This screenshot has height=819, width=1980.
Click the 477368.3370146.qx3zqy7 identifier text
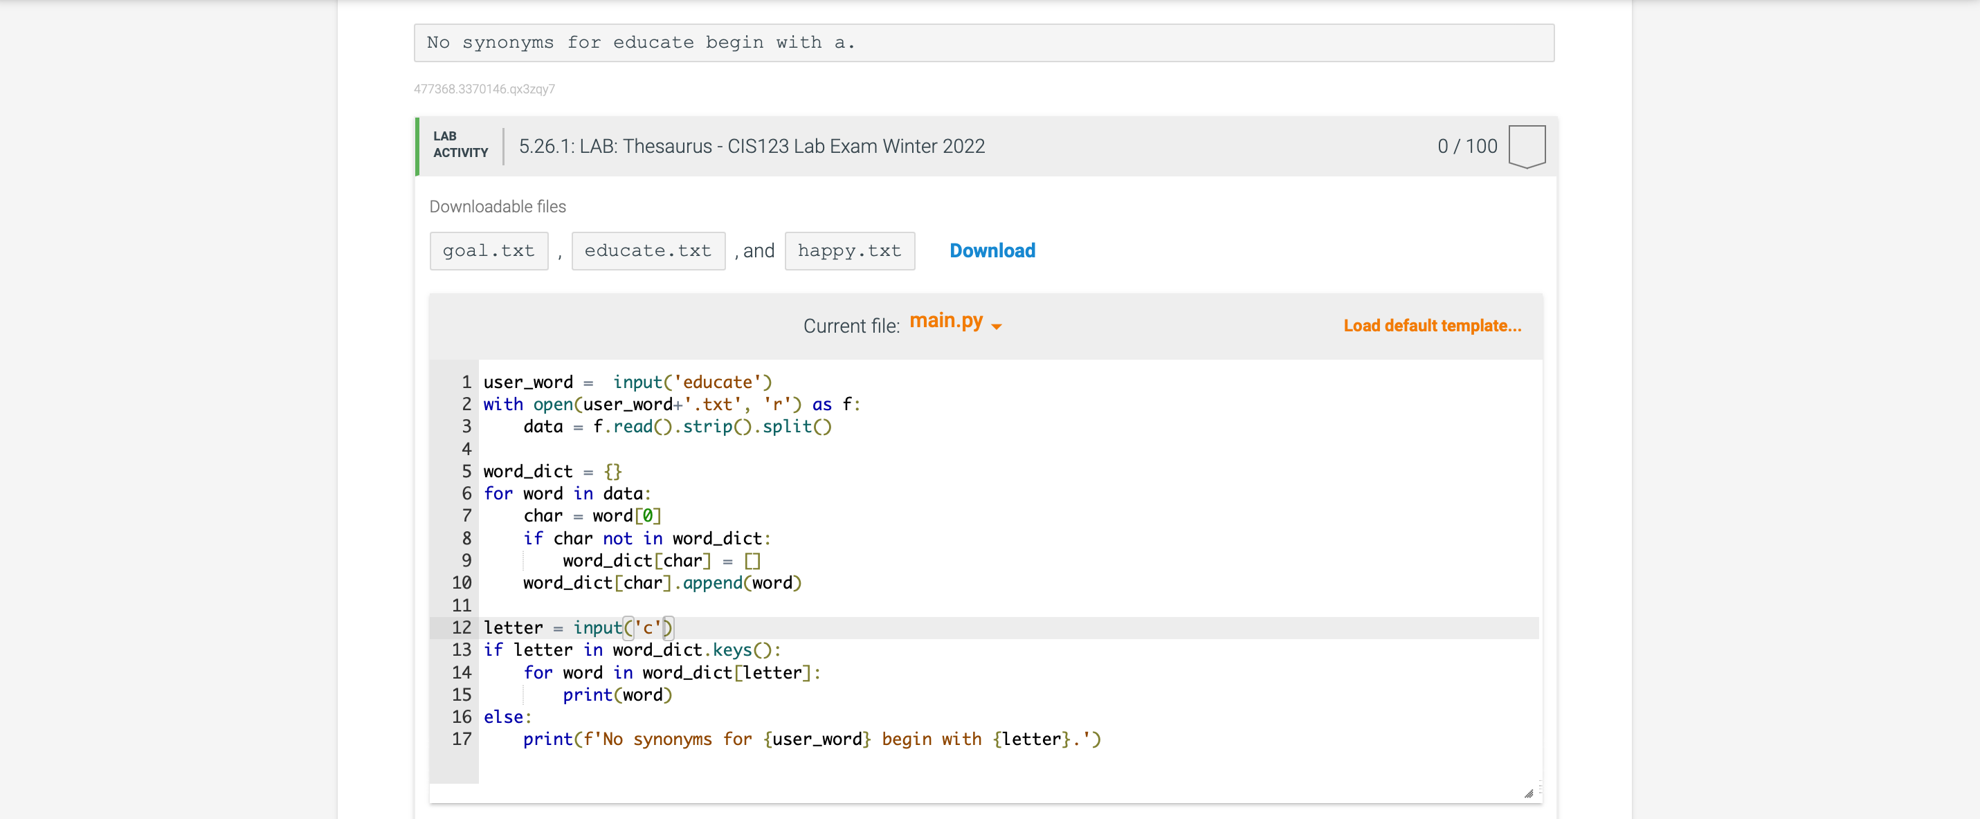484,89
